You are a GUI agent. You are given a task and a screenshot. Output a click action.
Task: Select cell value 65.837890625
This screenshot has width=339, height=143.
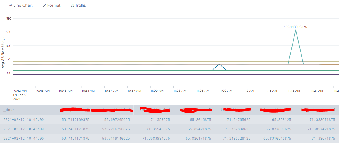pyautogui.click(x=278, y=129)
